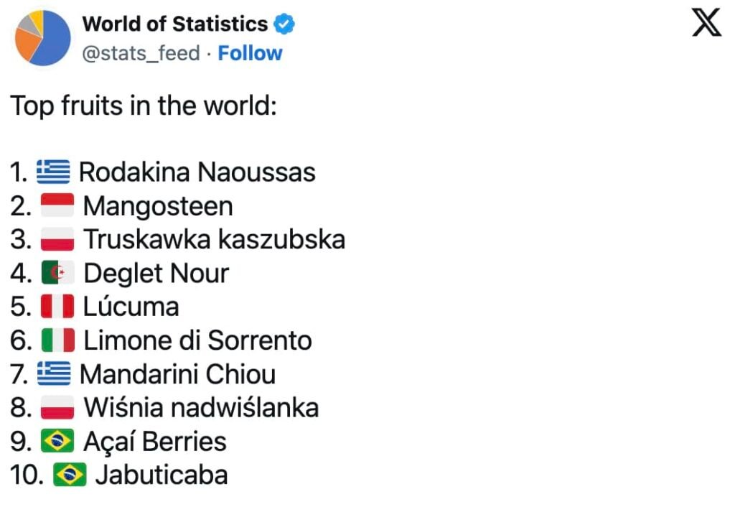Click the Jabuticaba text in tenth place
735x507 pixels.
click(x=161, y=475)
